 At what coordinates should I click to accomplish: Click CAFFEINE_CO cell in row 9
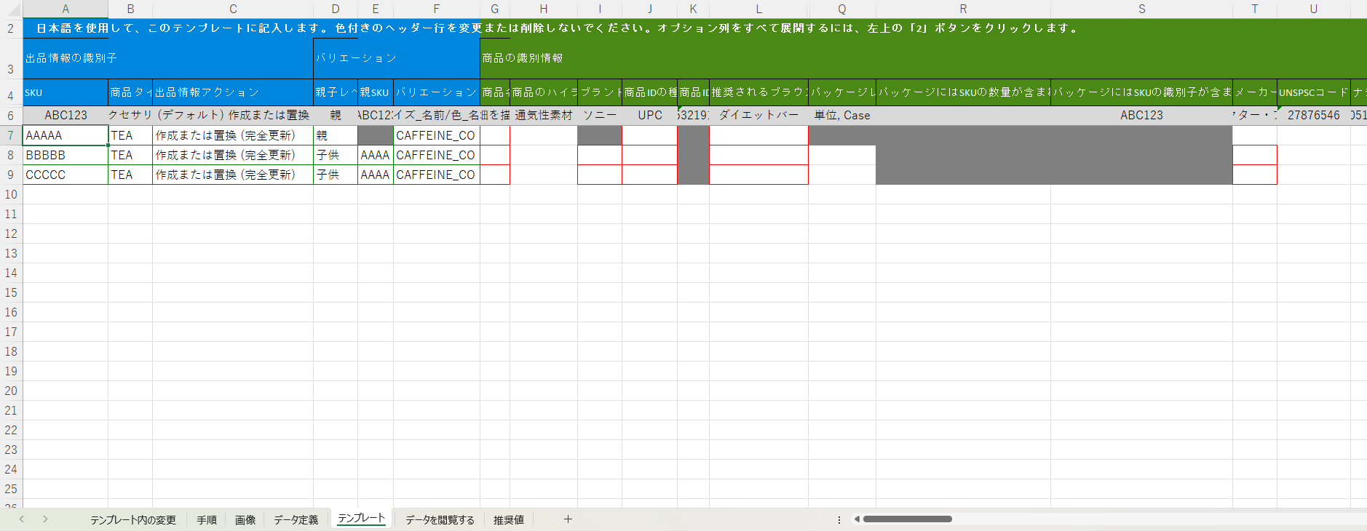pyautogui.click(x=437, y=175)
